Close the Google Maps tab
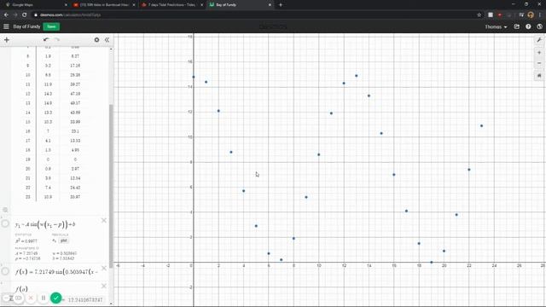The image size is (546, 307). click(x=67, y=5)
